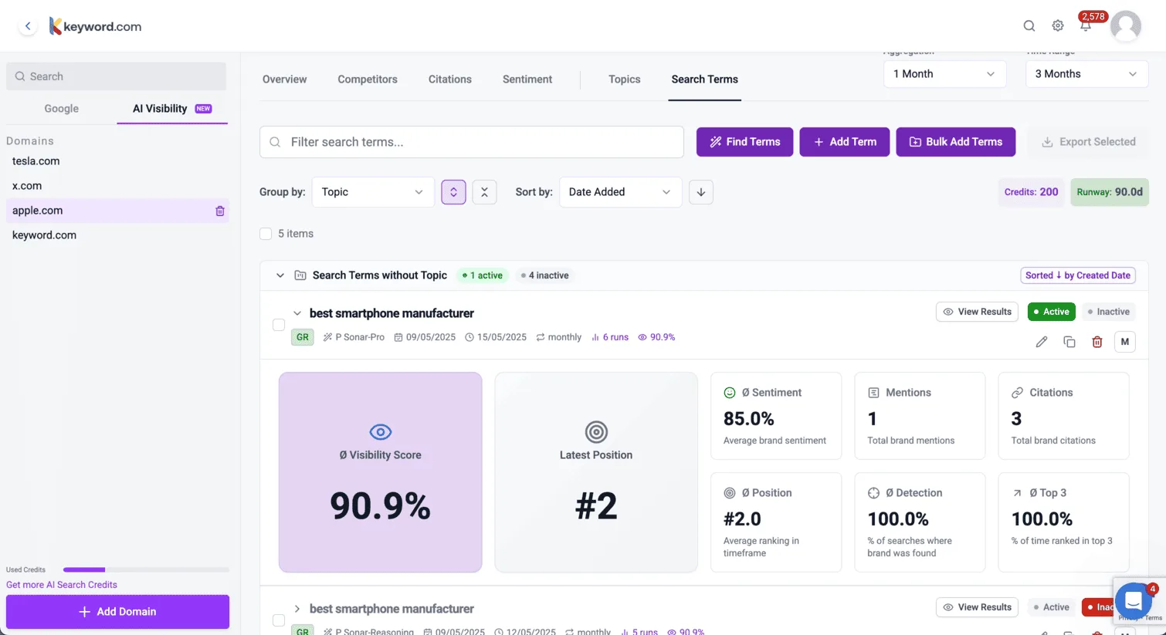
Task: Delete apple.com domain via sidebar trash icon
Action: click(x=219, y=210)
